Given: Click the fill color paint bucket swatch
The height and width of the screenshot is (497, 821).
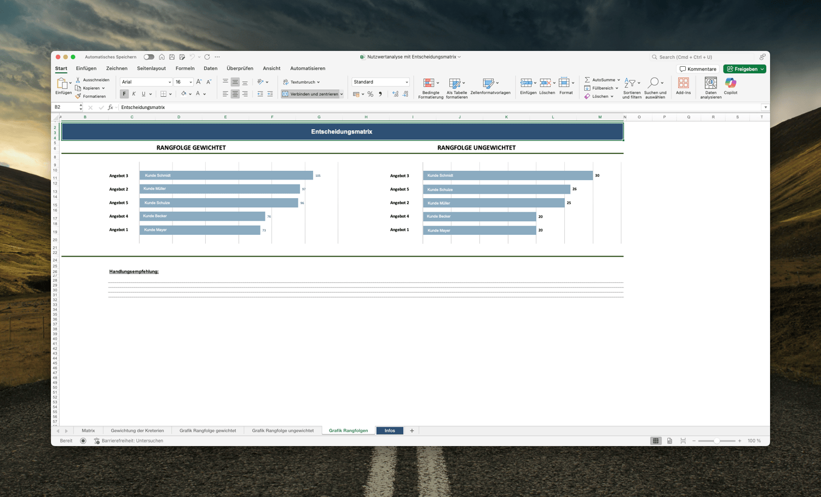Looking at the screenshot, I should tap(184, 94).
